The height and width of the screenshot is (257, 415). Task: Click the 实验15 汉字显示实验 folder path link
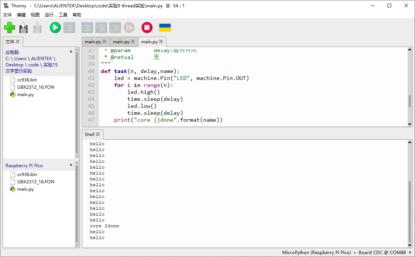click(32, 68)
